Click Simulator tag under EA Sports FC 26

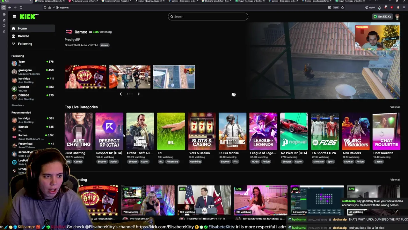(x=318, y=162)
